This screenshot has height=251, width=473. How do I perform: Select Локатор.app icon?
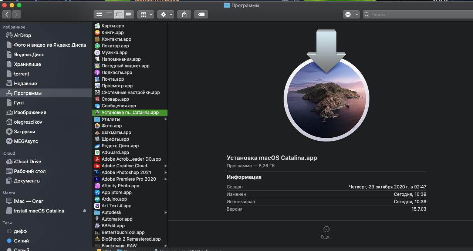[x=97, y=46]
